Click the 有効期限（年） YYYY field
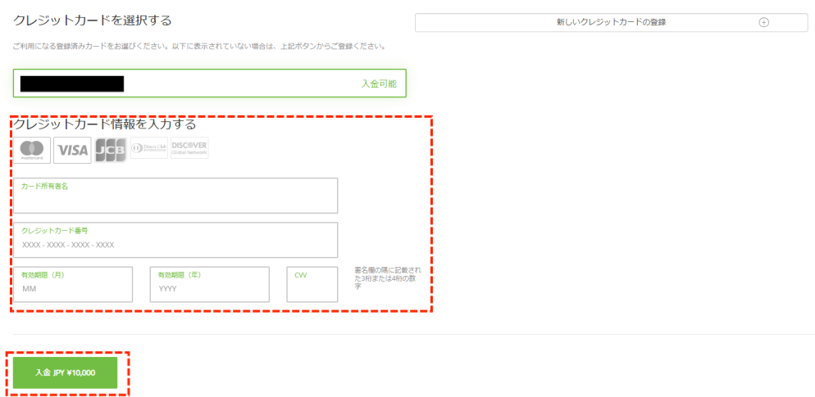The image size is (815, 397). (x=209, y=284)
